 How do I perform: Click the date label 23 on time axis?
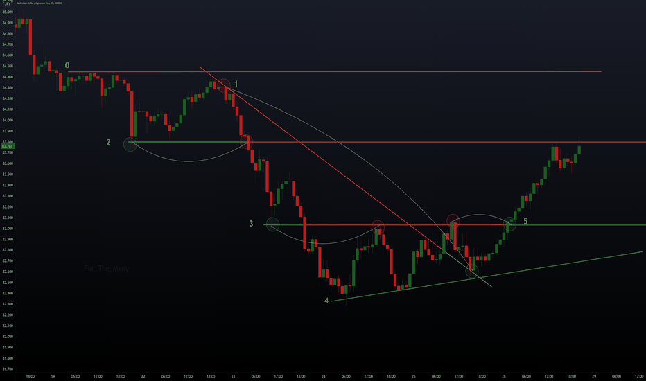coord(233,376)
